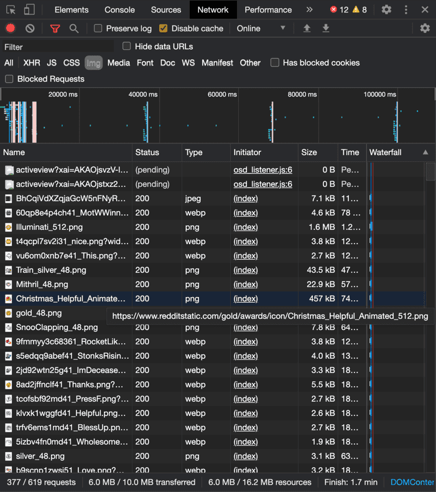Click the inspect element selector icon
Image resolution: width=436 pixels, height=492 pixels.
(x=11, y=10)
